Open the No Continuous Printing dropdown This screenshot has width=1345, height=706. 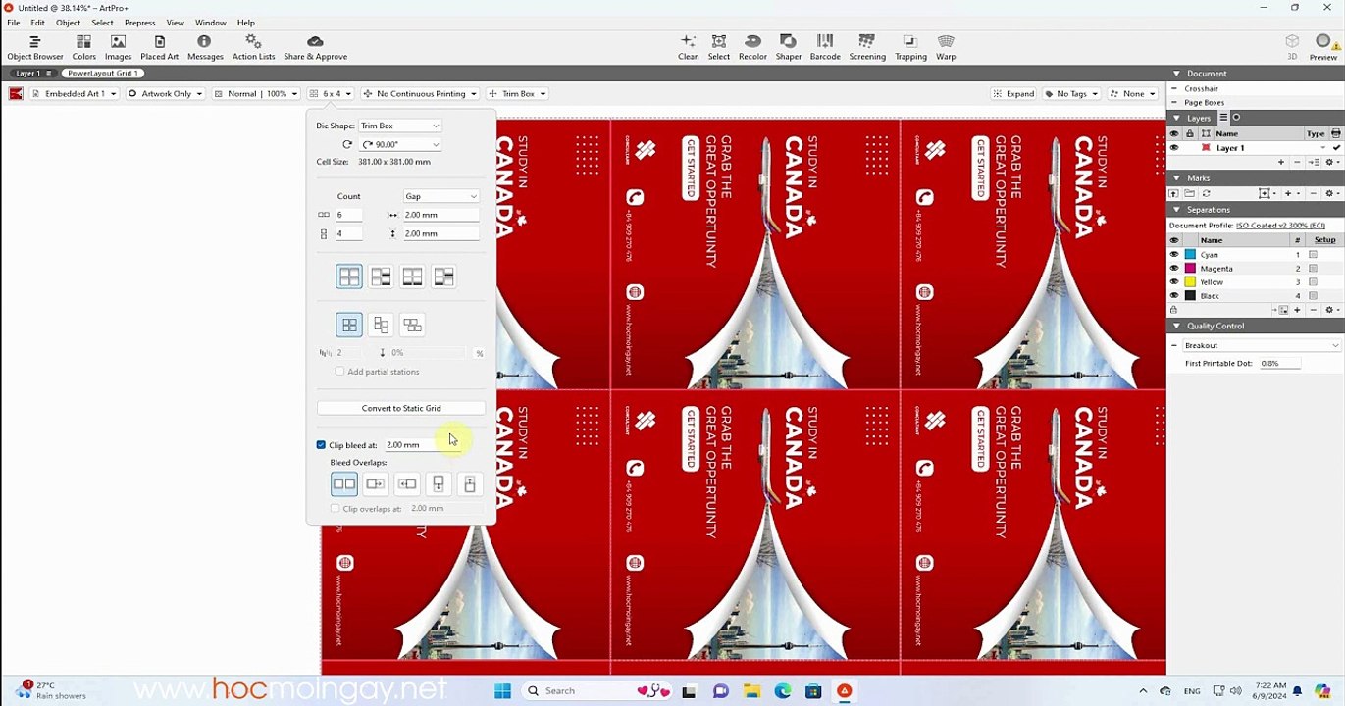point(419,94)
